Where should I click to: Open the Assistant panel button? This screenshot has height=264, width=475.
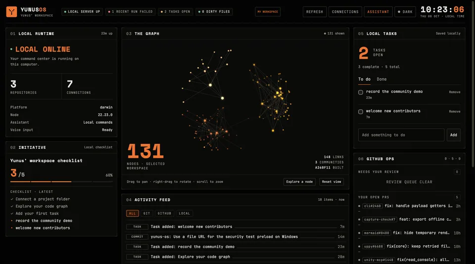(x=378, y=12)
